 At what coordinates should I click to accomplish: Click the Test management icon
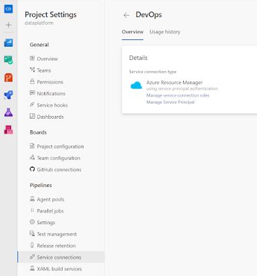tap(32, 234)
